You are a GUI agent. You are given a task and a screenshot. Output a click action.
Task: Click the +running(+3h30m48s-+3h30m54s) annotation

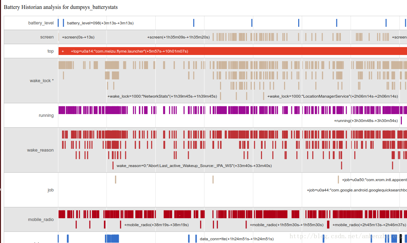click(366, 120)
